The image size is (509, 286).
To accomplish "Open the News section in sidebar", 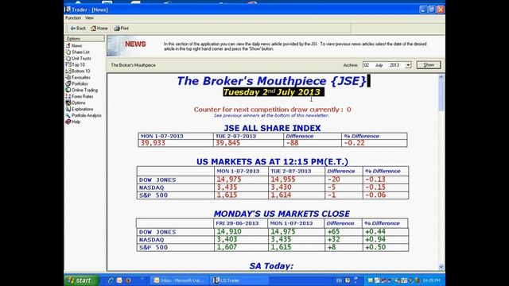I will click(x=74, y=46).
